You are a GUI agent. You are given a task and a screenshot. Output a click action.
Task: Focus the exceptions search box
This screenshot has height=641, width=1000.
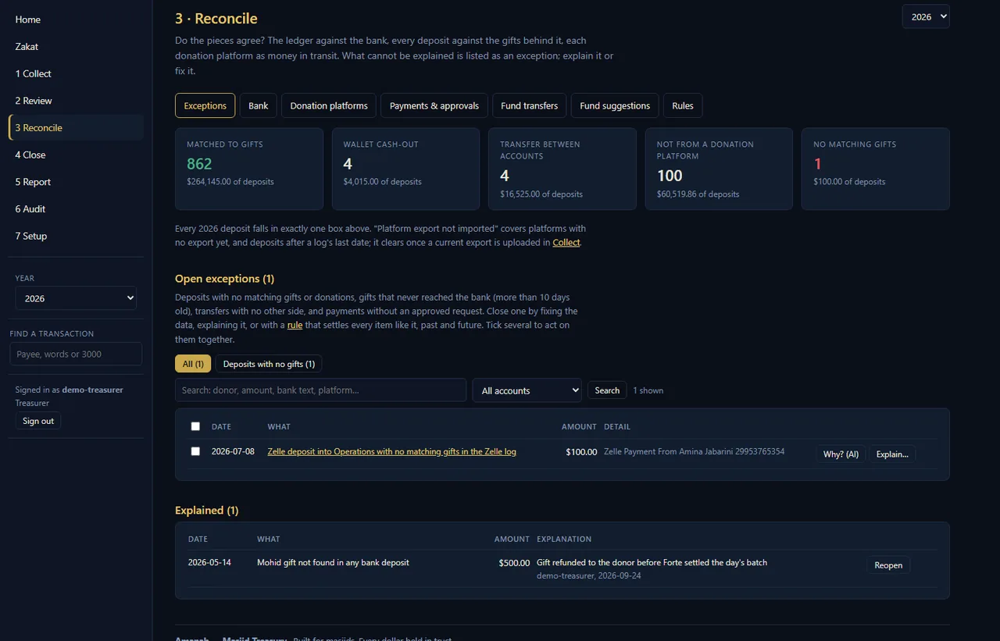click(320, 390)
